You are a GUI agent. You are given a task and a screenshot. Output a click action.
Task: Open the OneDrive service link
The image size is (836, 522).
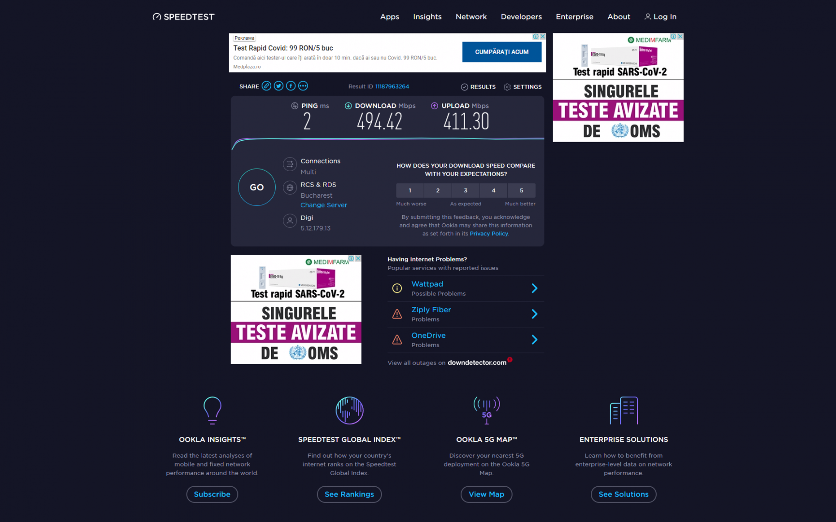(x=428, y=335)
